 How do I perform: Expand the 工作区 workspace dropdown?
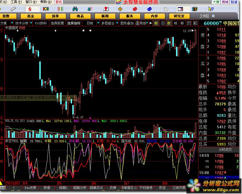click(x=213, y=16)
